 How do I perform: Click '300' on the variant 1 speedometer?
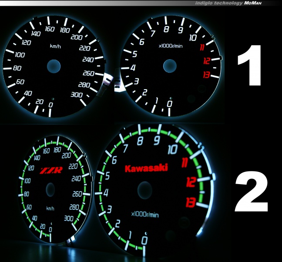77,94
